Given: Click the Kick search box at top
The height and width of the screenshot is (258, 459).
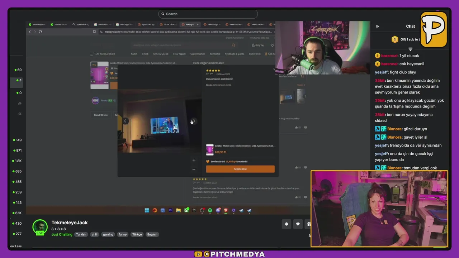Looking at the screenshot, I should coord(208,14).
